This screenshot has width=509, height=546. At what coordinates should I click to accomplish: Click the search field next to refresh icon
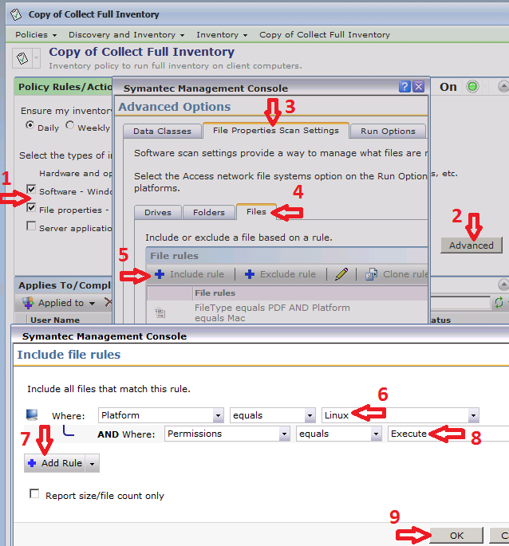click(460, 303)
